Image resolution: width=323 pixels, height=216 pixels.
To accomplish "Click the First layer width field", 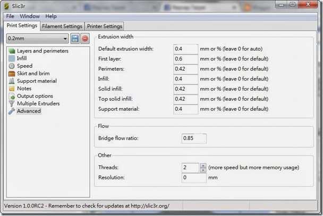I will 185,59.
